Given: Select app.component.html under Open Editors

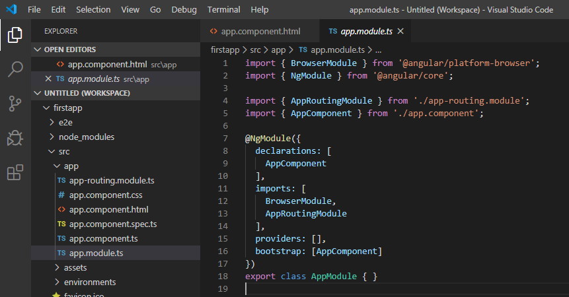Looking at the screenshot, I should 116,65.
